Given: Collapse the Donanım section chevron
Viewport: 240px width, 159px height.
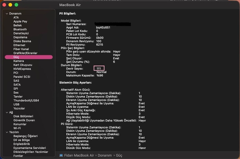Looking at the screenshot, I should point(7,14).
